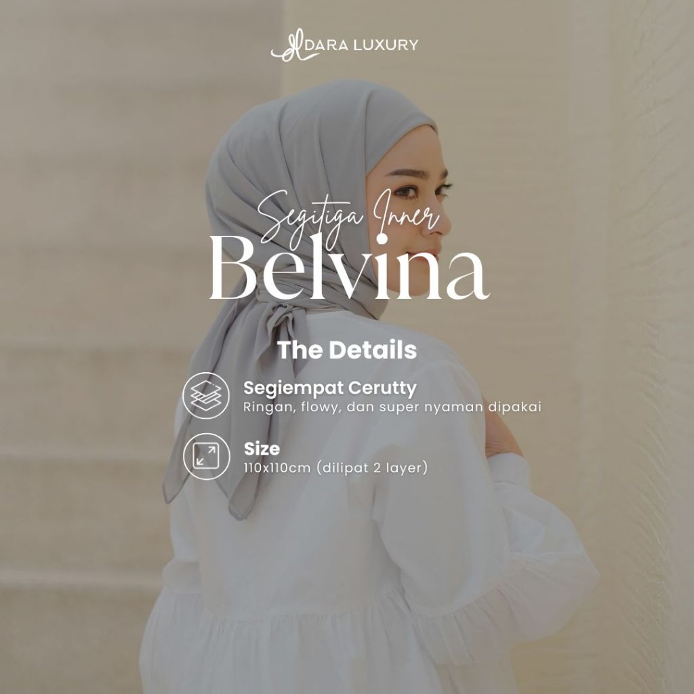Image resolution: width=694 pixels, height=694 pixels.
Task: Click the Size label
Action: 262,449
